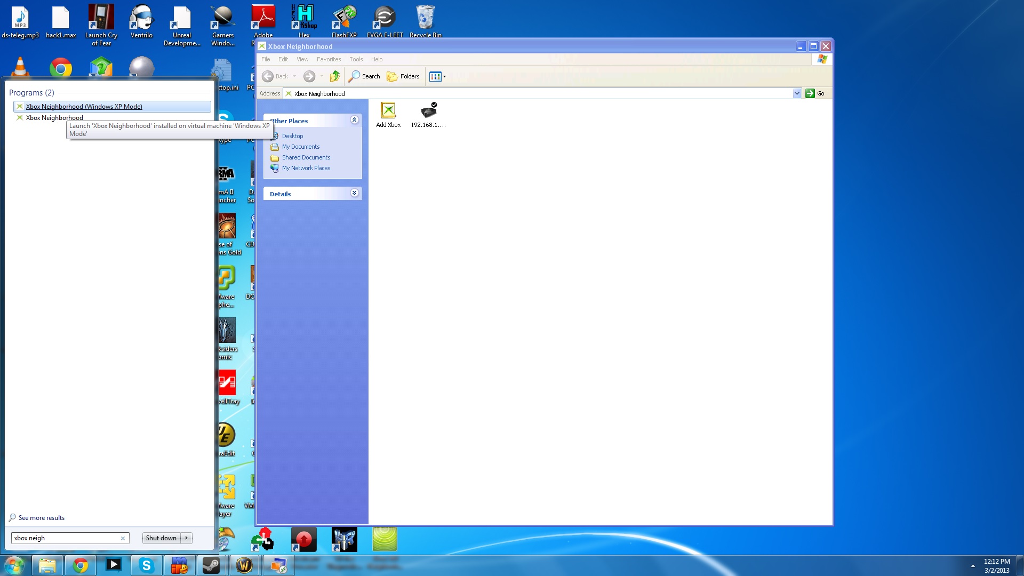Open the View menu

[302, 59]
